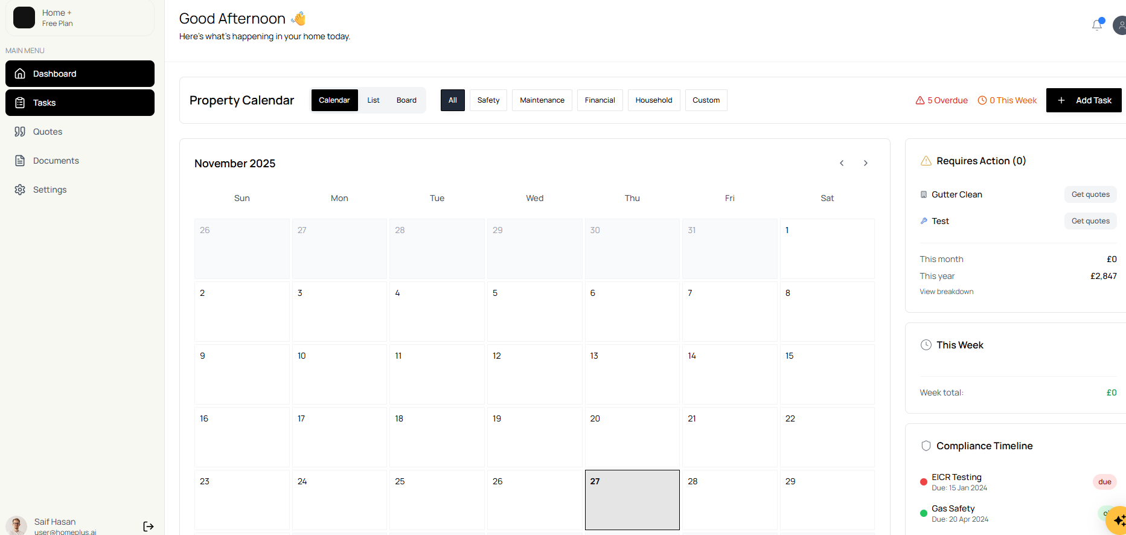This screenshot has height=535, width=1126.
Task: Click the Quotes quotation-mark icon
Action: tap(20, 132)
